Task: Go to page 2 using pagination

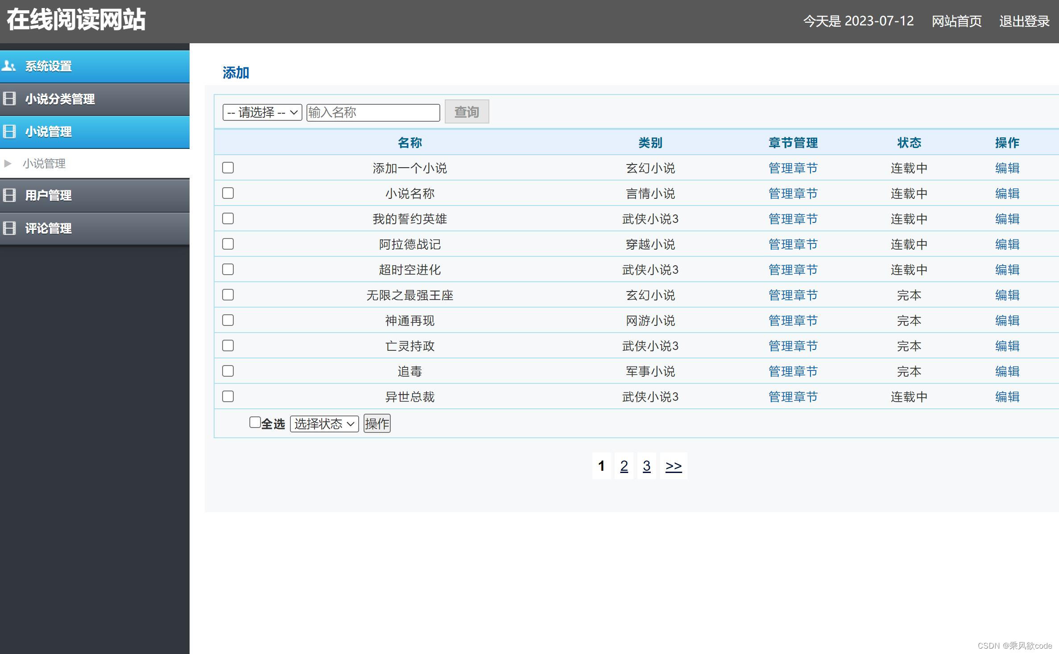Action: point(624,465)
